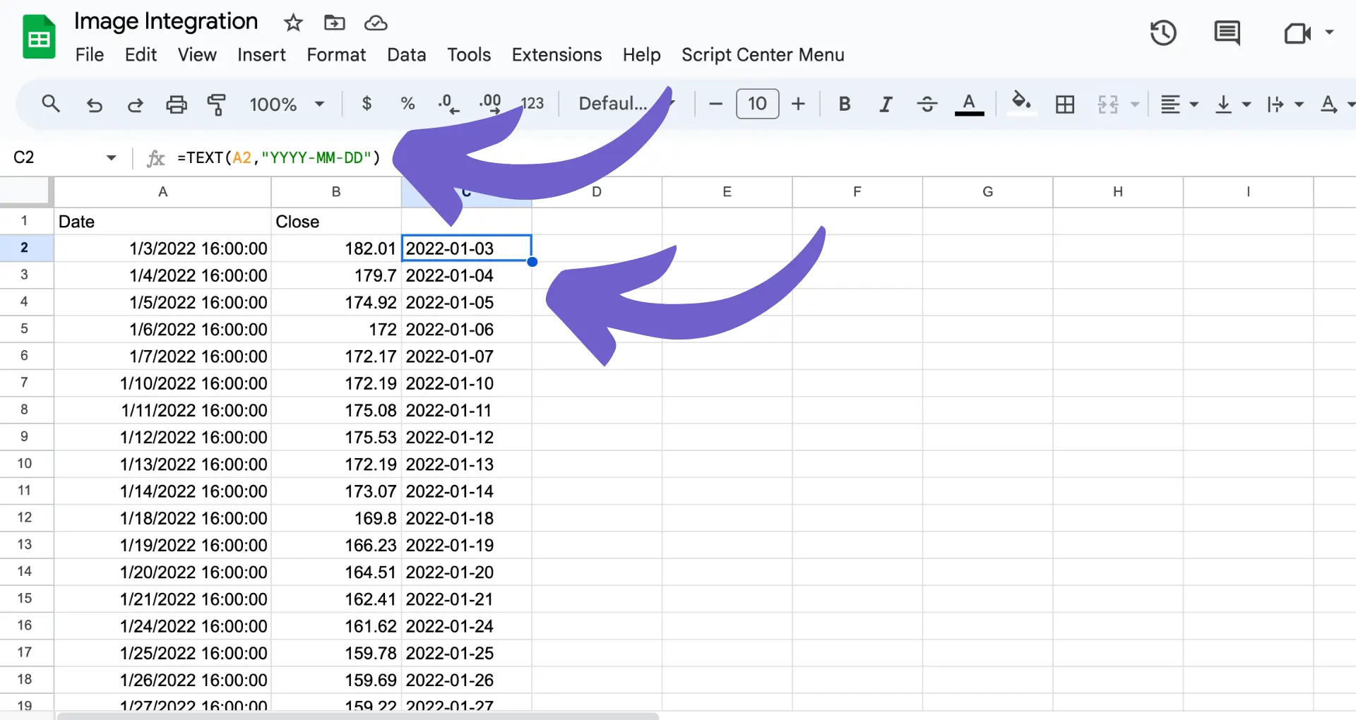Open the comments icon
Image resolution: width=1356 pixels, height=720 pixels.
1227,33
